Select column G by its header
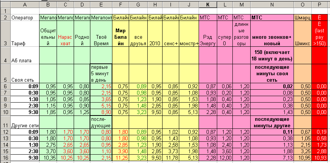 pos(138,5)
